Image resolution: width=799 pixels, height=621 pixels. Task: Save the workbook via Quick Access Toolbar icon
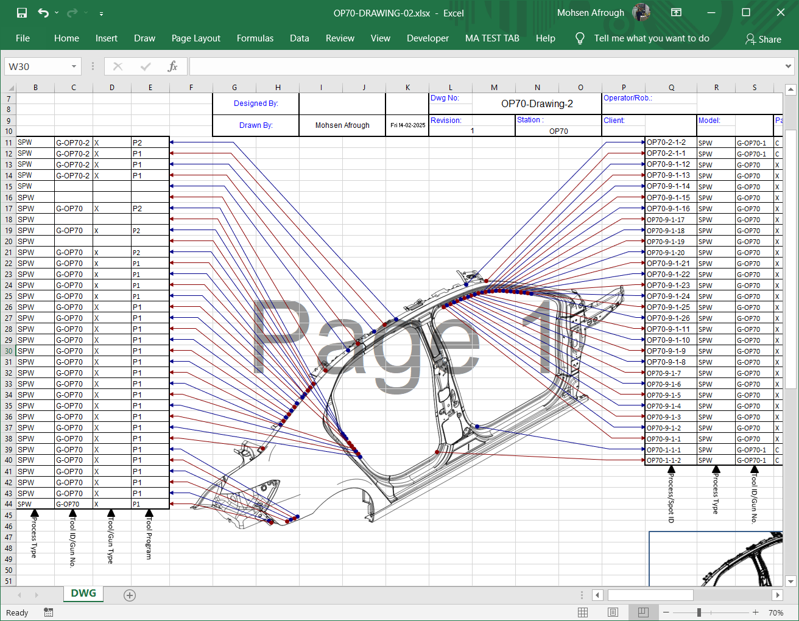tap(21, 12)
